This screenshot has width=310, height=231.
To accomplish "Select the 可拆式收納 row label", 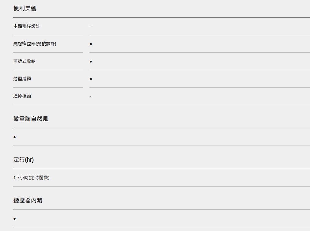I will coord(24,61).
